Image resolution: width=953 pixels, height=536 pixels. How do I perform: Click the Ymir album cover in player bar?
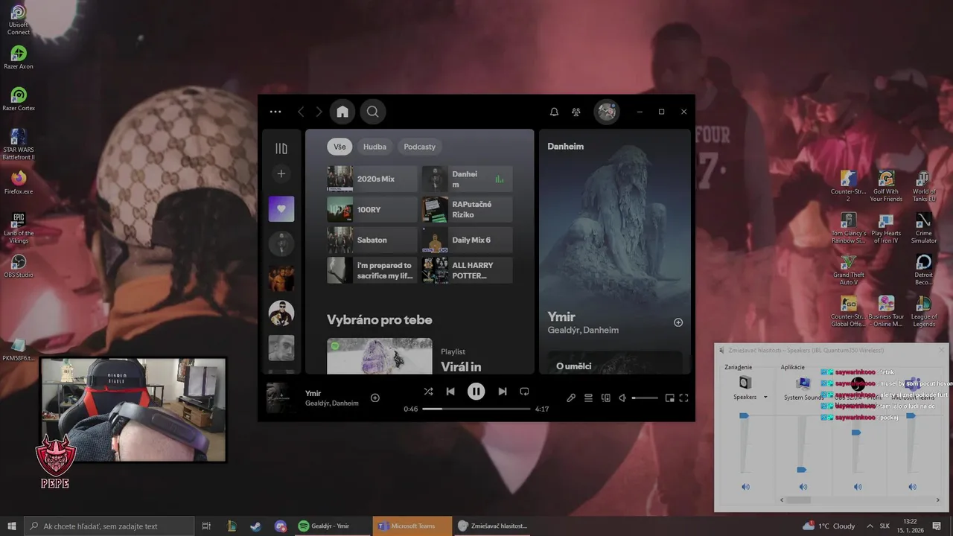(x=281, y=398)
